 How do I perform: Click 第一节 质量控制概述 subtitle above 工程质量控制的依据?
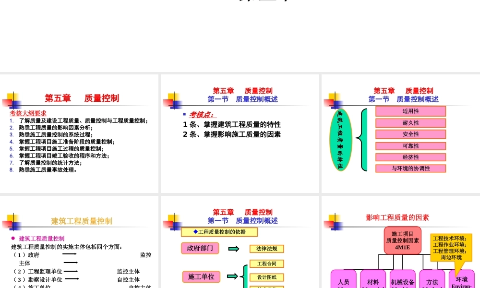[243, 221]
